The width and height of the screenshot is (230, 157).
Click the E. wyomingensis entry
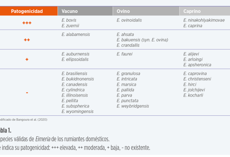tap(77, 112)
